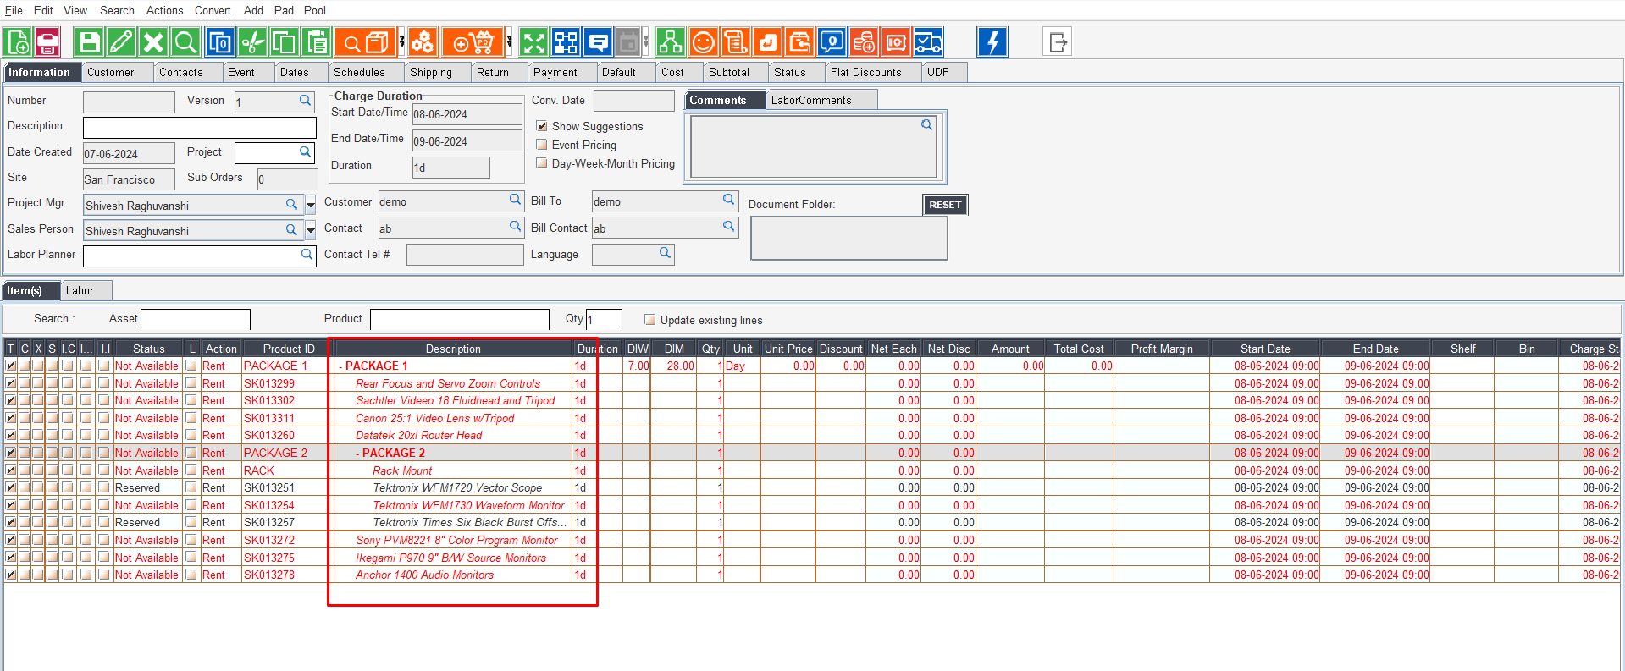Open the Project Mgr. dropdown arrow

[x=311, y=205]
